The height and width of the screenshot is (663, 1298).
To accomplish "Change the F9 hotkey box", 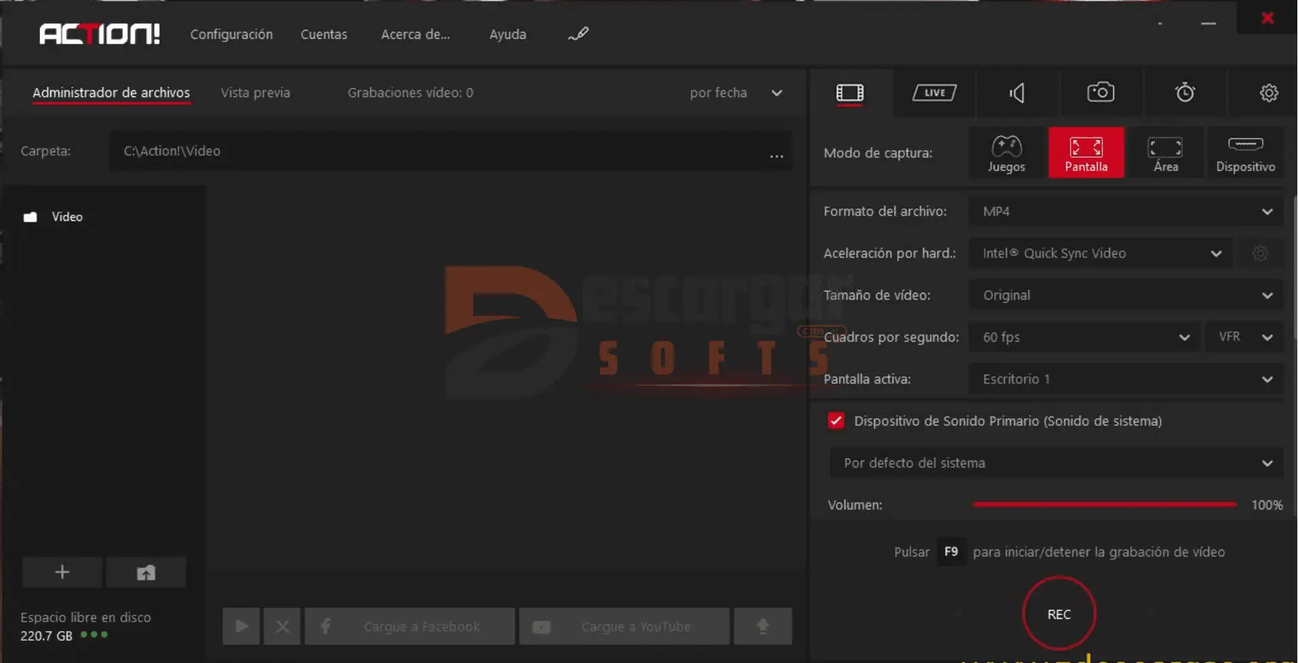I will [951, 552].
